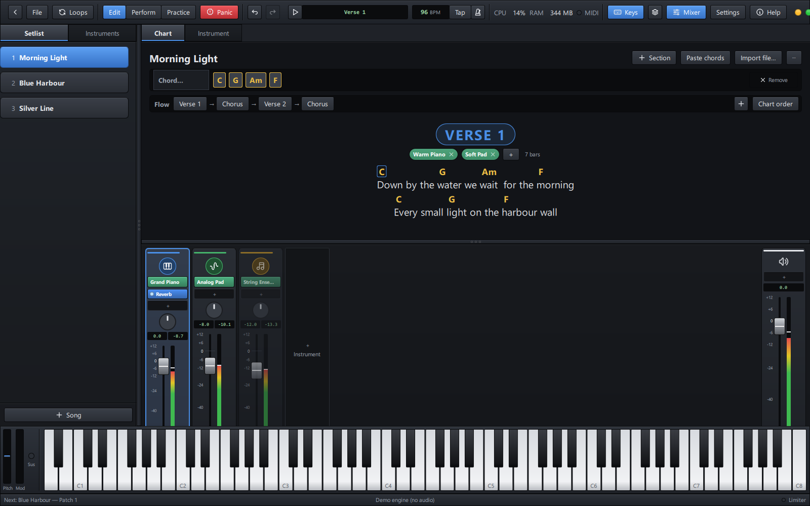Add a new Section
The image size is (810, 506).
654,58
